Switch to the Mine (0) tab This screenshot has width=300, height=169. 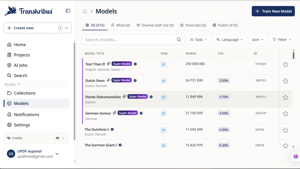tap(120, 25)
